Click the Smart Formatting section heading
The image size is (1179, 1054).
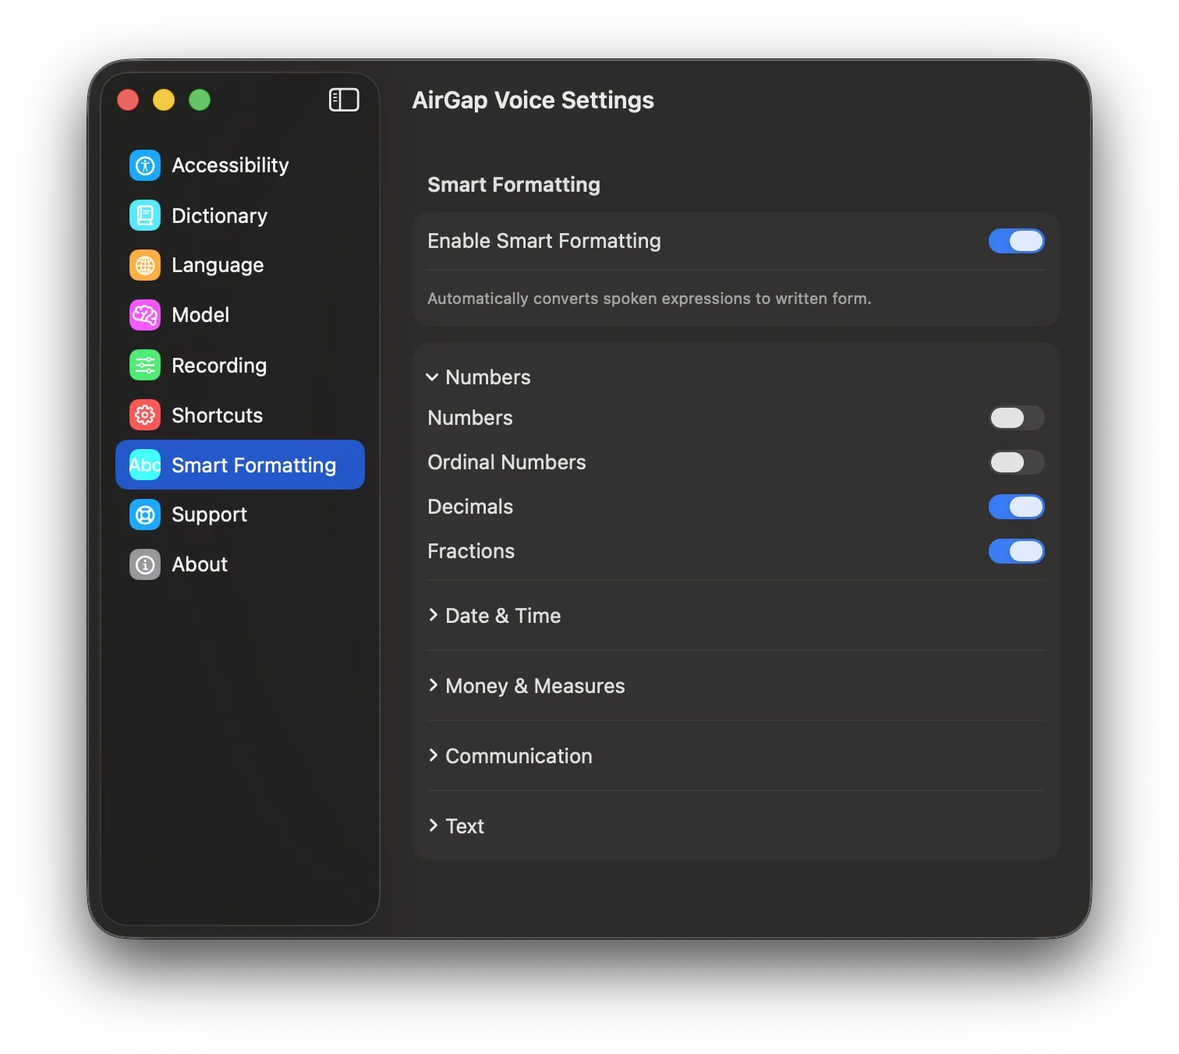(x=514, y=185)
